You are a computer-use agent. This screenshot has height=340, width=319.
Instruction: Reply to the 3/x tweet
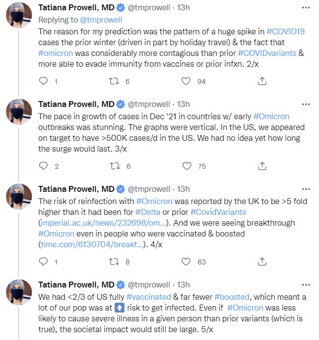click(43, 166)
